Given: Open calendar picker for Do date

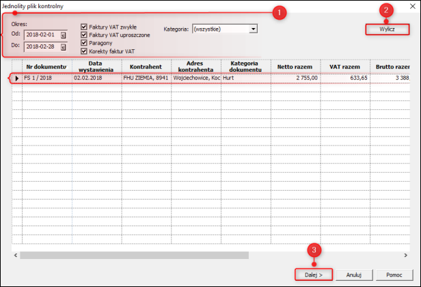Looking at the screenshot, I should [63, 48].
